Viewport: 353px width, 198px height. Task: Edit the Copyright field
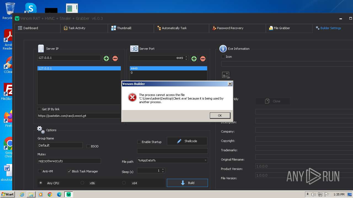point(304,139)
